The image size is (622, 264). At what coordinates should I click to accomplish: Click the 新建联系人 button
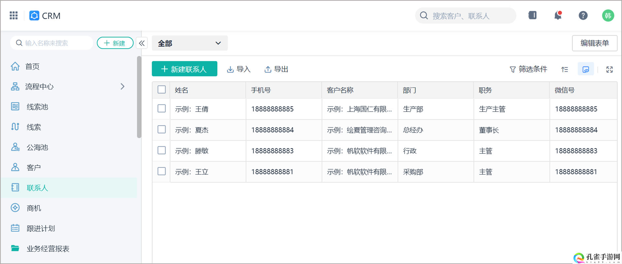click(x=184, y=69)
